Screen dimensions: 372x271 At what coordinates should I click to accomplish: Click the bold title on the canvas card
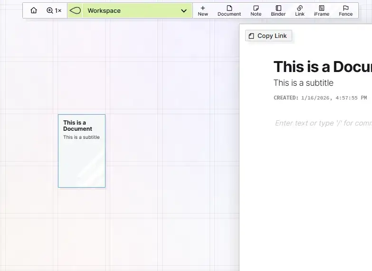point(77,126)
